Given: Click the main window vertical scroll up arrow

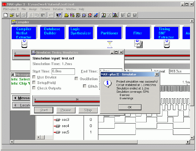Looking at the screenshot, I should 192,21.
